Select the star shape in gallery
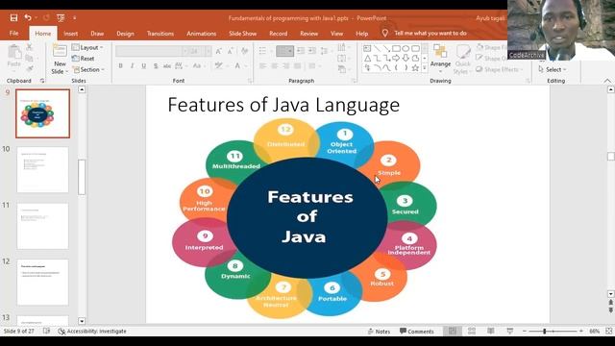This screenshot has height=346, width=615. [415, 68]
